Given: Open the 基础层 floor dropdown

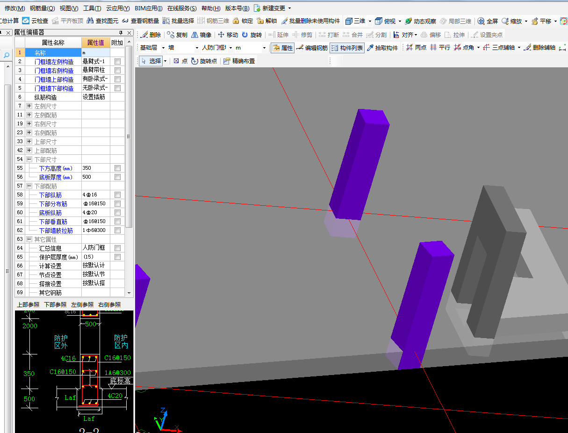Looking at the screenshot, I should [163, 48].
